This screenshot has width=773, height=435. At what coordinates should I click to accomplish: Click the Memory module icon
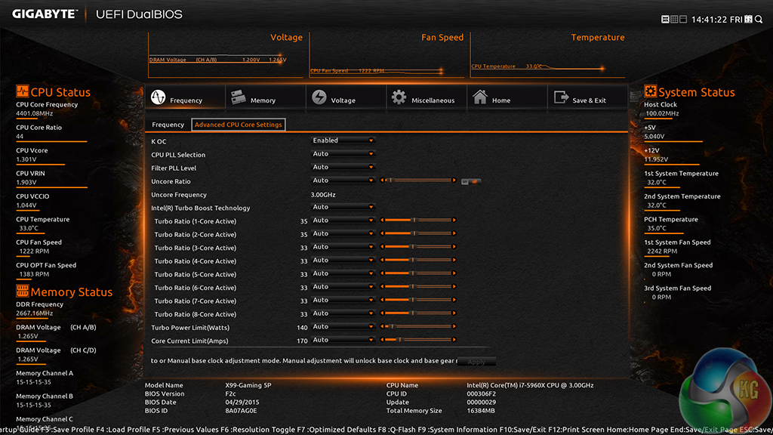(239, 97)
